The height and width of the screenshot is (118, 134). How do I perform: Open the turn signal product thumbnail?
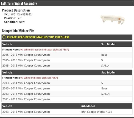113,20
